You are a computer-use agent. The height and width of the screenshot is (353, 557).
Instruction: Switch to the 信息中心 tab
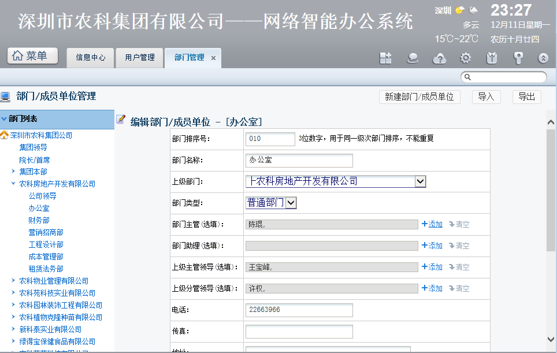[x=90, y=58]
